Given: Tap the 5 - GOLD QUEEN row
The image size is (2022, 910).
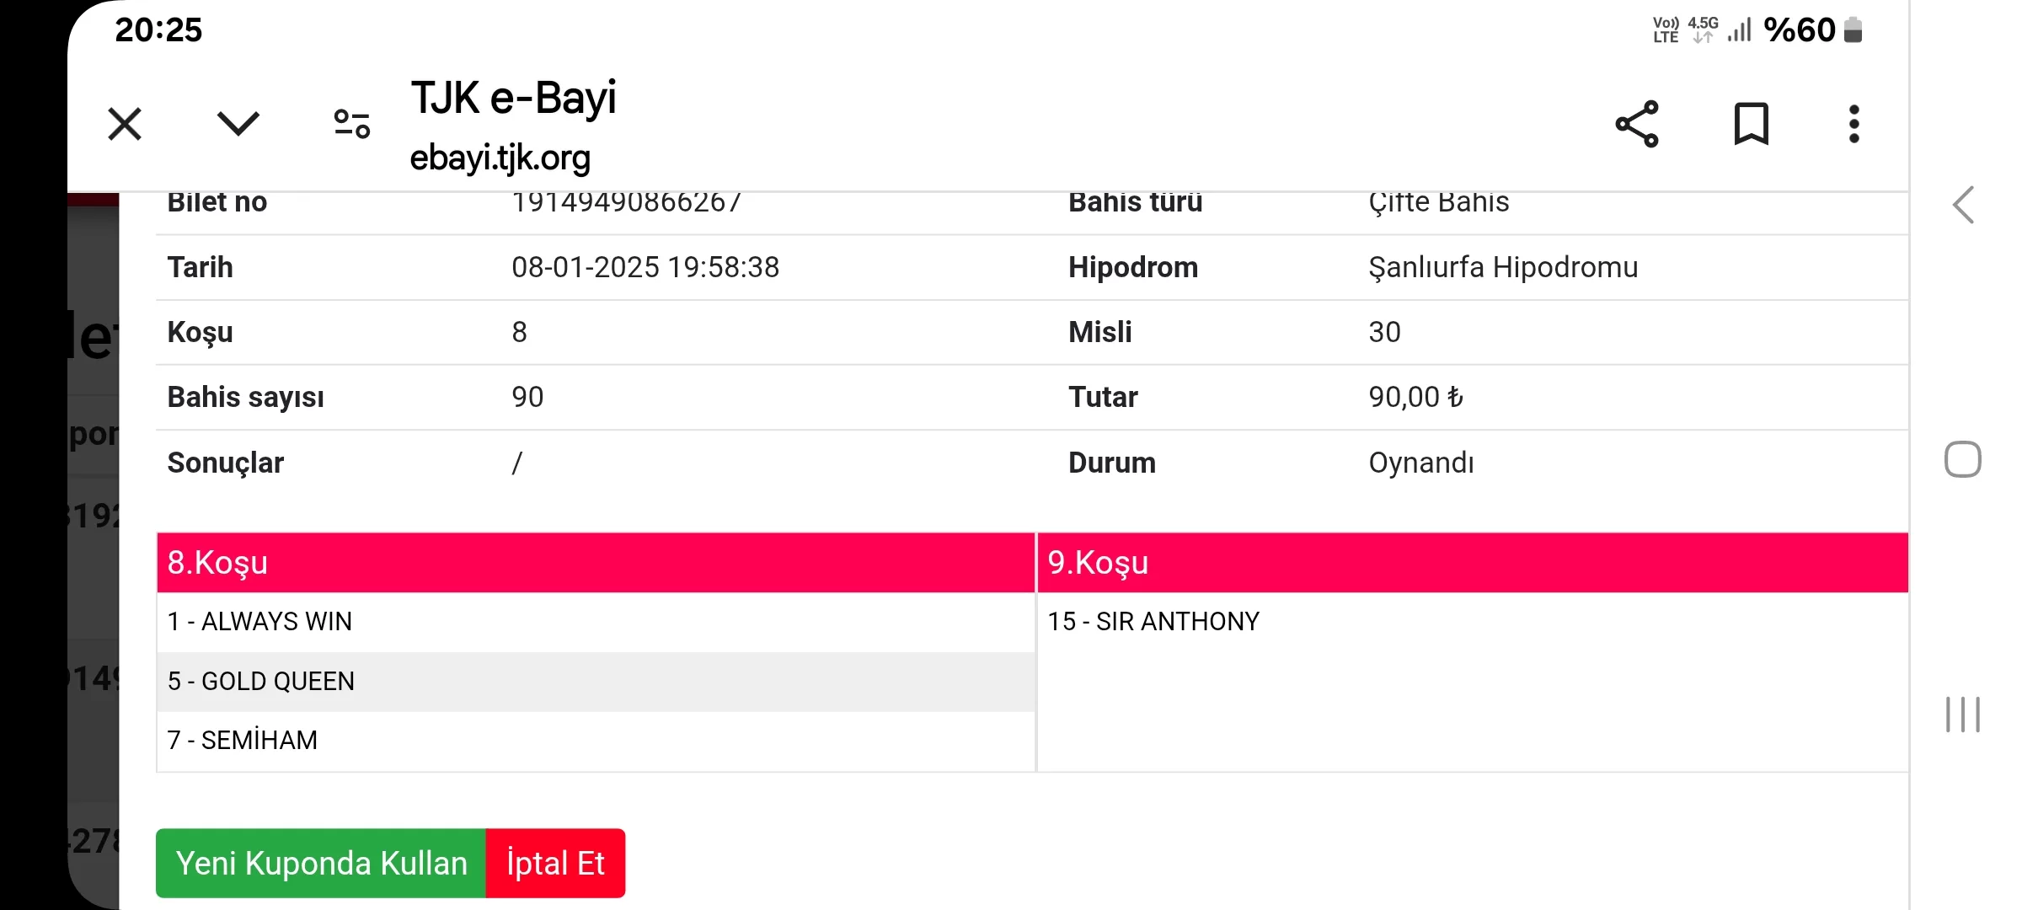Looking at the screenshot, I should pos(261,681).
